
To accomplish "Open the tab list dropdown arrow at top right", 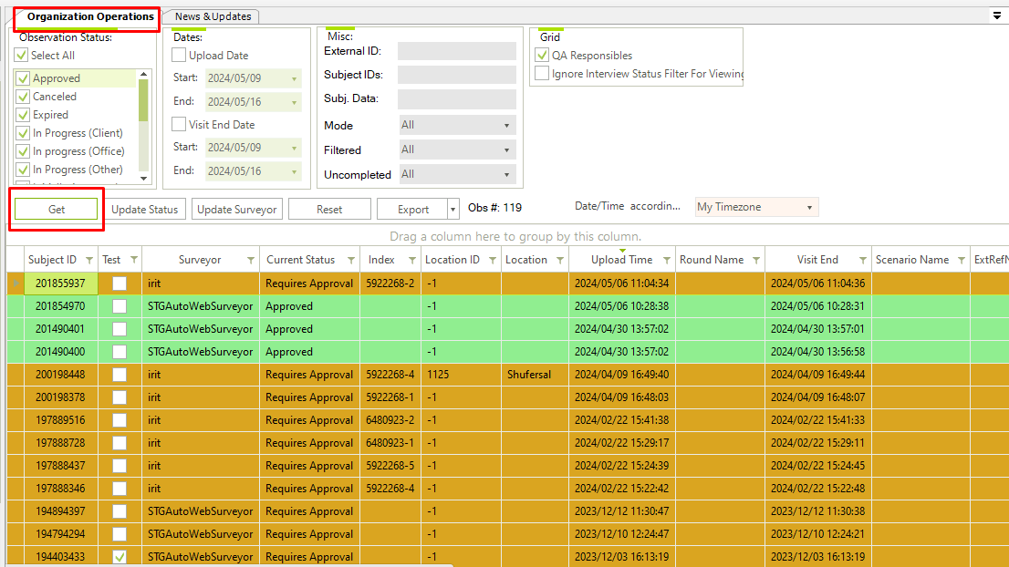I will (x=997, y=15).
